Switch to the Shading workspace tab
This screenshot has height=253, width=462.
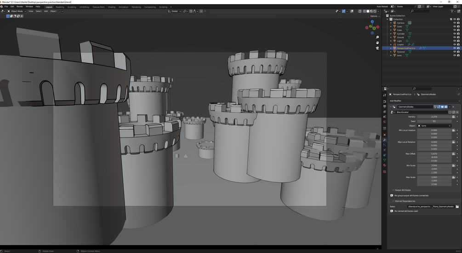[112, 7]
